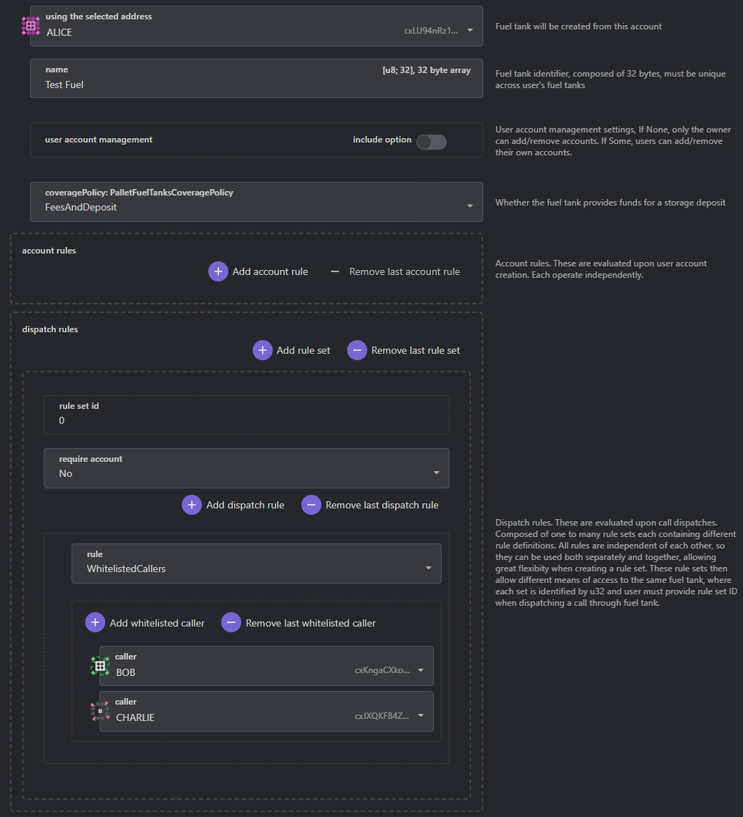Click the BOB caller identicon
Viewport: 743px width, 817px height.
(100, 666)
